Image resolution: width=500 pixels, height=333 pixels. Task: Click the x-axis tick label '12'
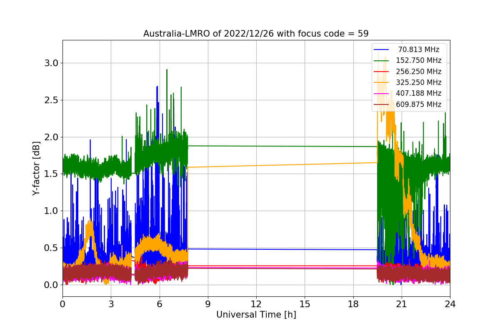pyautogui.click(x=256, y=304)
